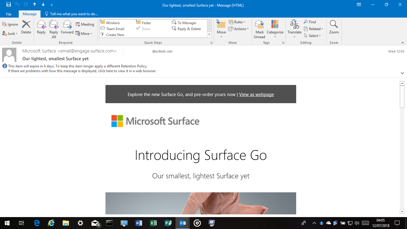
Task: Click the Zoom magnifier
Action: (334, 27)
